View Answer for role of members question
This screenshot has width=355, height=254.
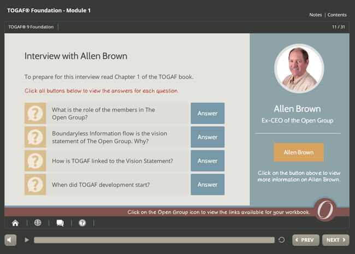tap(208, 113)
